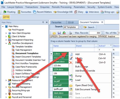120x99 pixels.
Task: Click the Hotdocs Variables icon
Action: [13, 70]
